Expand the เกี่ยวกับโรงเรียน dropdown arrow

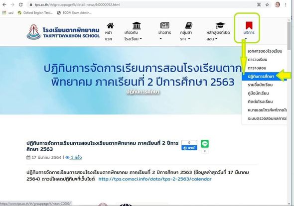pyautogui.click(x=141, y=39)
